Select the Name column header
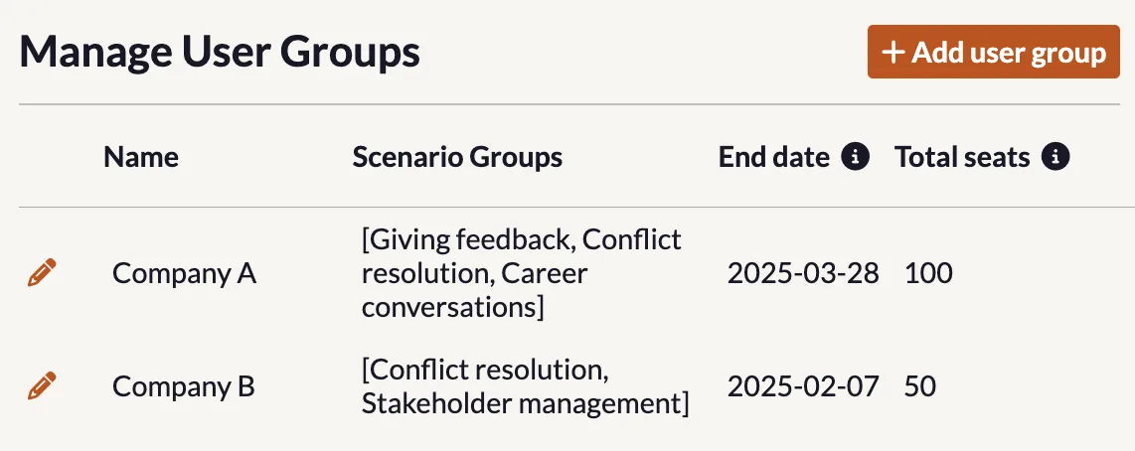Viewport: 1135px width, 451px height. 141,156
